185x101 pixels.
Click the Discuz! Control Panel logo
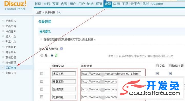[x=15, y=6]
